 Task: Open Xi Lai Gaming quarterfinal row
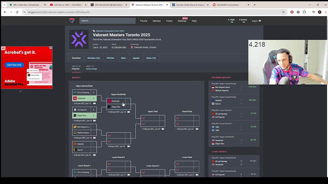[84, 92]
